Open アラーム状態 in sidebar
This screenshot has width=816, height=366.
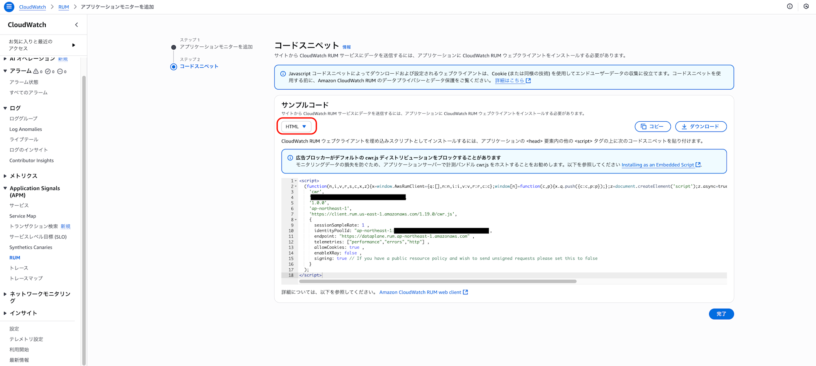click(24, 82)
